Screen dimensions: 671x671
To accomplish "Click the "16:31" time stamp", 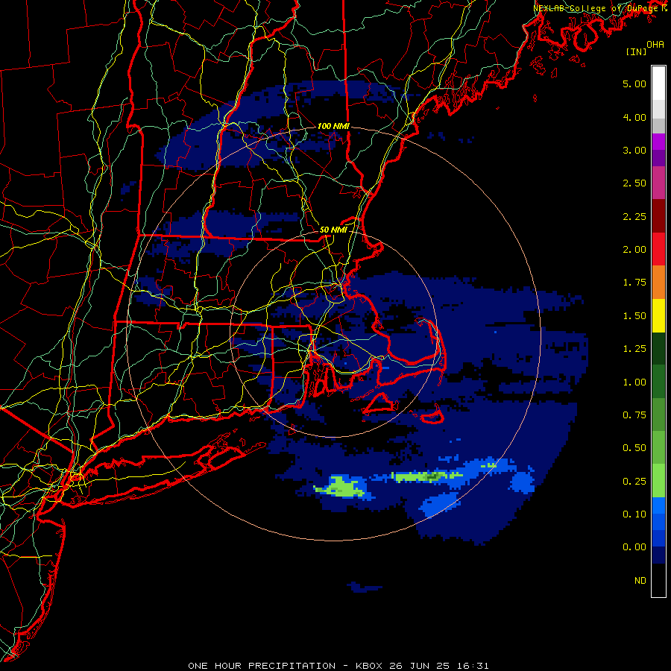I will (471, 666).
